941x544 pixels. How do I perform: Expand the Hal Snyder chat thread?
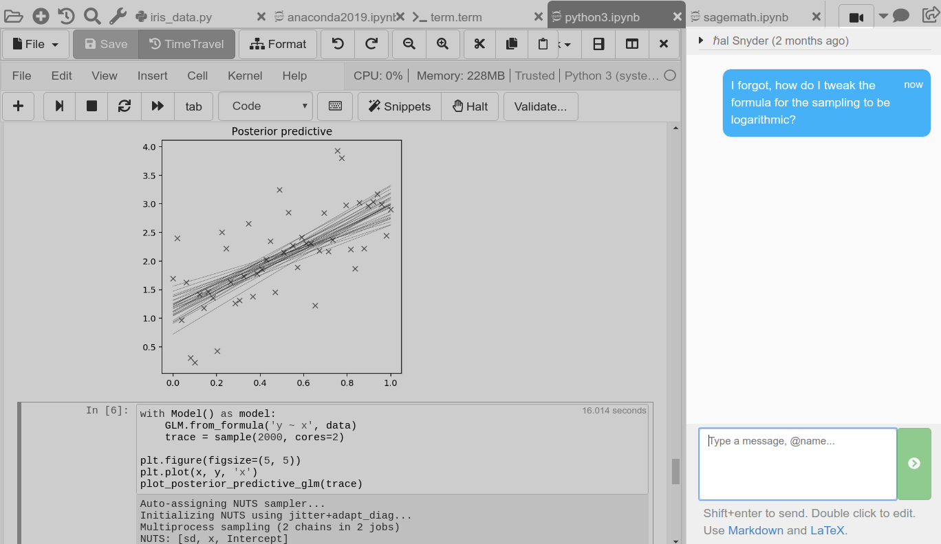coord(701,41)
